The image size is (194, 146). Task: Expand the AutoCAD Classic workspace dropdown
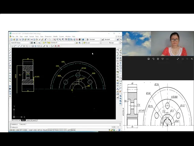click(x=29, y=43)
